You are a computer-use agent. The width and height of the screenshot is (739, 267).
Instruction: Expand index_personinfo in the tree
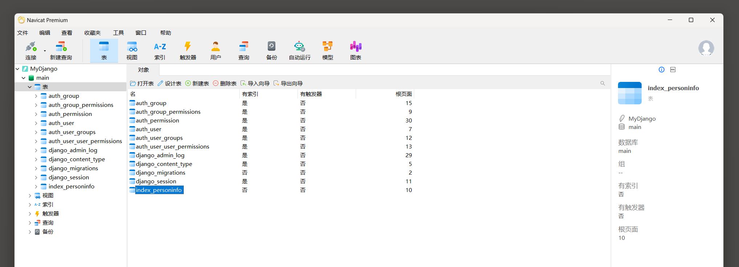pyautogui.click(x=36, y=187)
